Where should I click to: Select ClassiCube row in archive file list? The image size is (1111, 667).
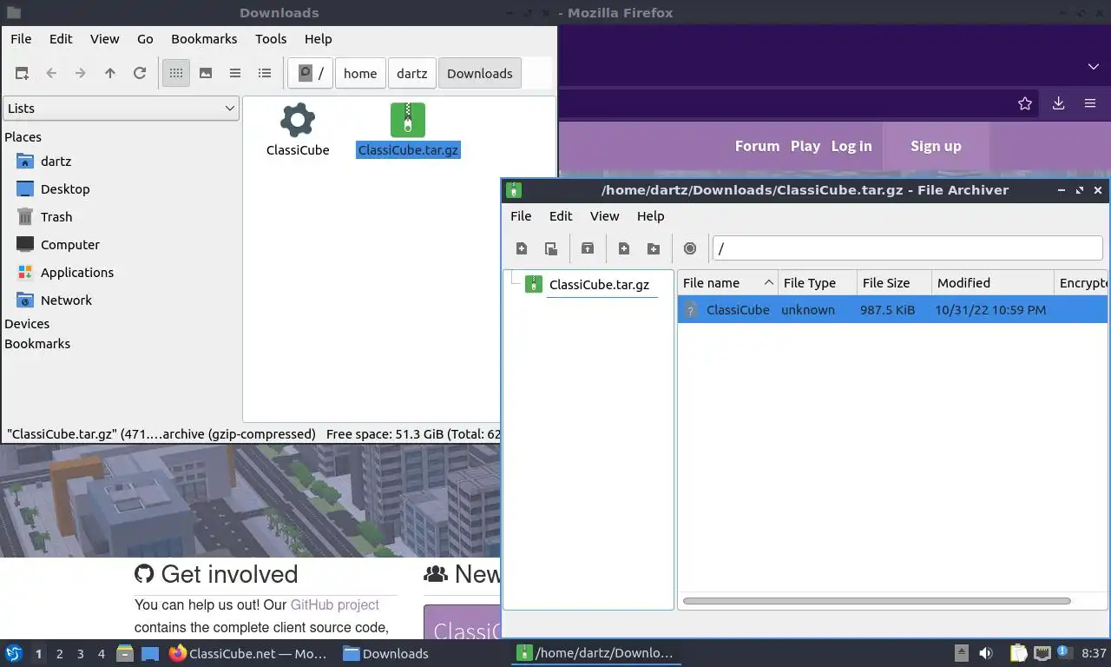[892, 310]
